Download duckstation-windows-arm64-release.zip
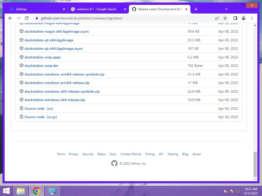Screen dimensions: 262x196 [x=57, y=83]
